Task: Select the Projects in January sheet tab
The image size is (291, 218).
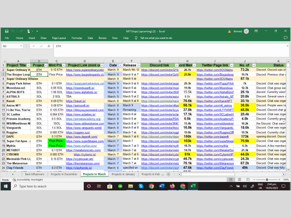Action: click(123, 174)
